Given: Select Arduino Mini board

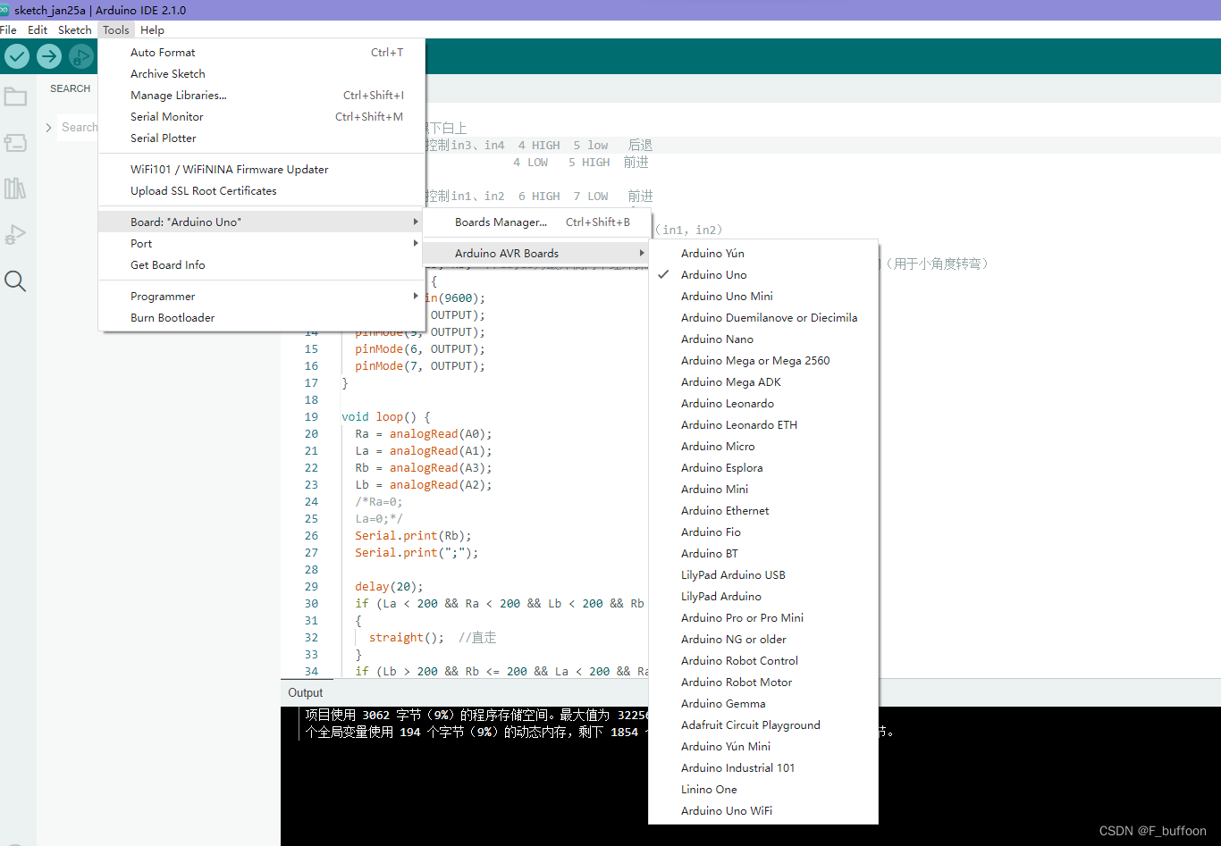Looking at the screenshot, I should coord(763,489).
